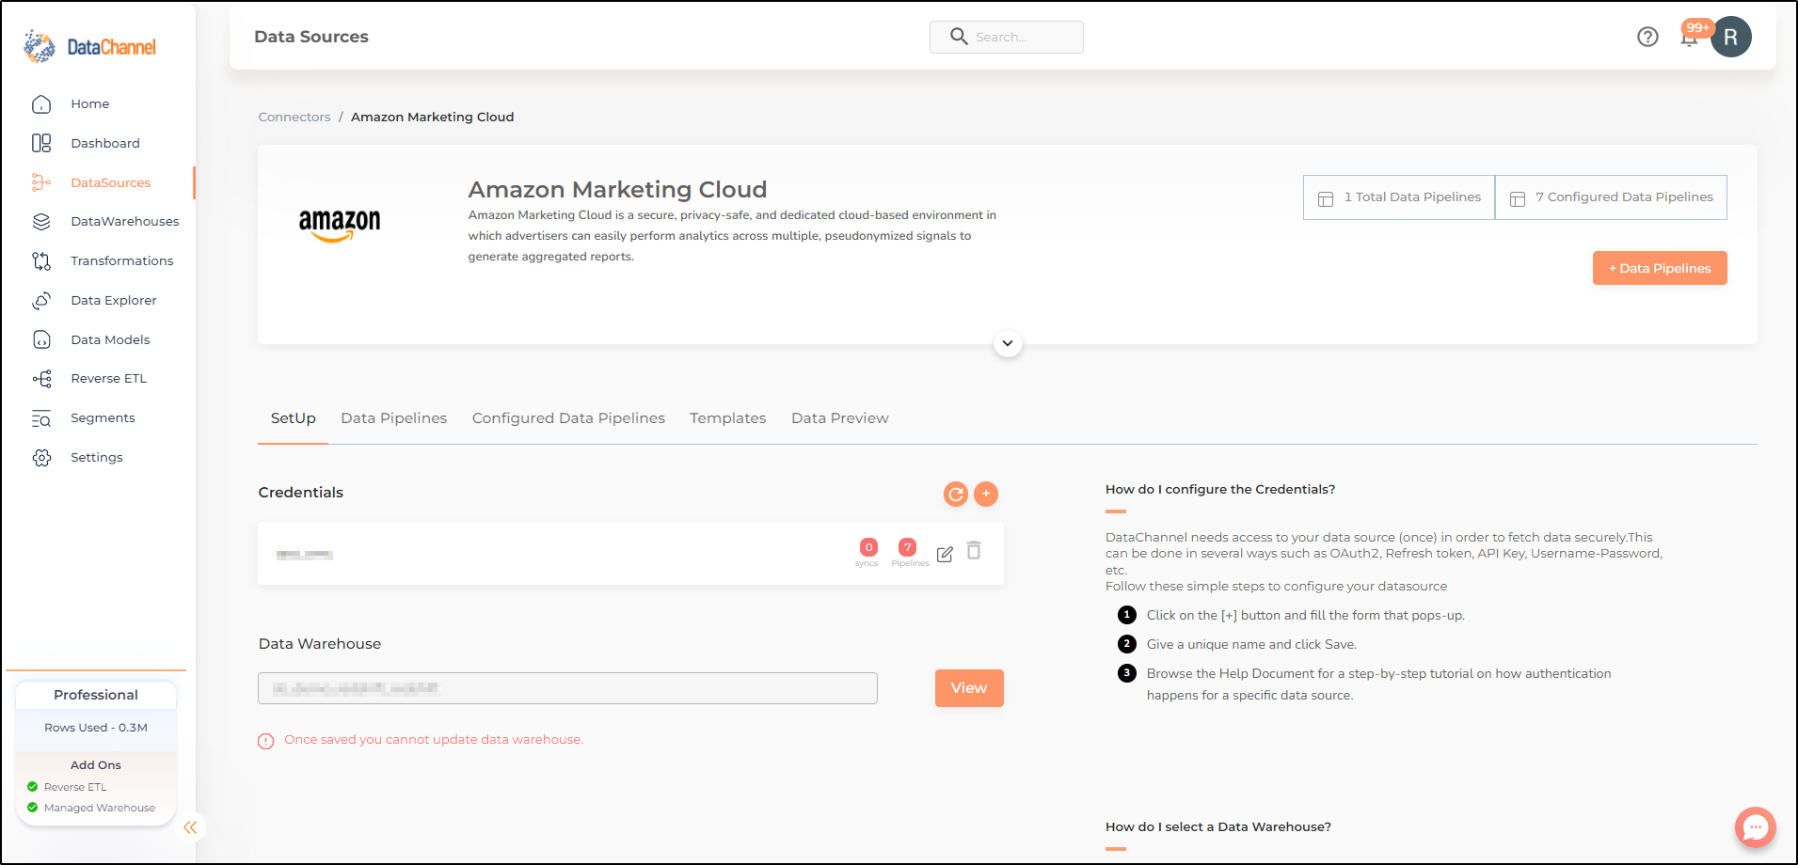The height and width of the screenshot is (865, 1798).
Task: Click the Professional plan card title
Action: pyautogui.click(x=96, y=695)
